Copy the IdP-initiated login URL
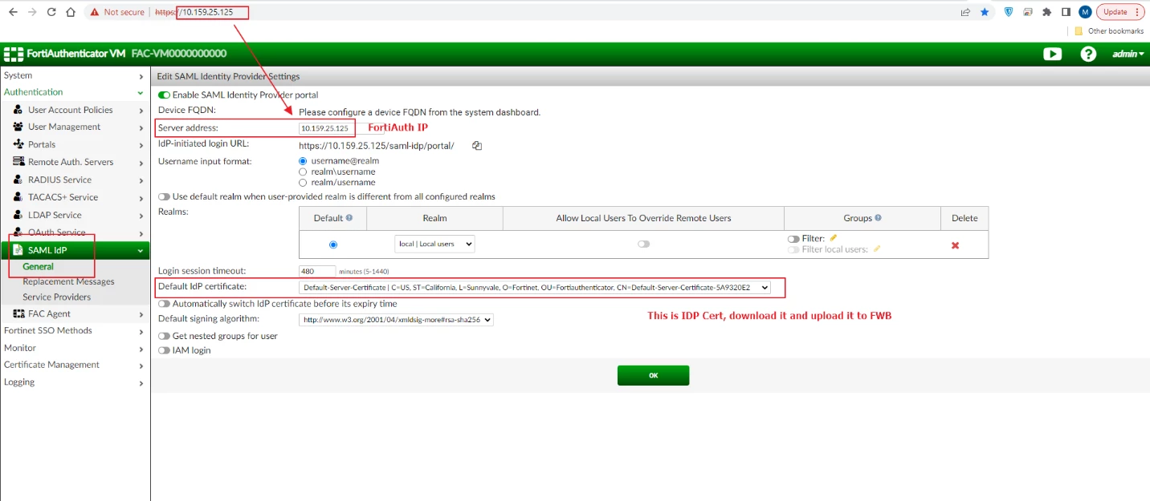1150x501 pixels. 477,146
